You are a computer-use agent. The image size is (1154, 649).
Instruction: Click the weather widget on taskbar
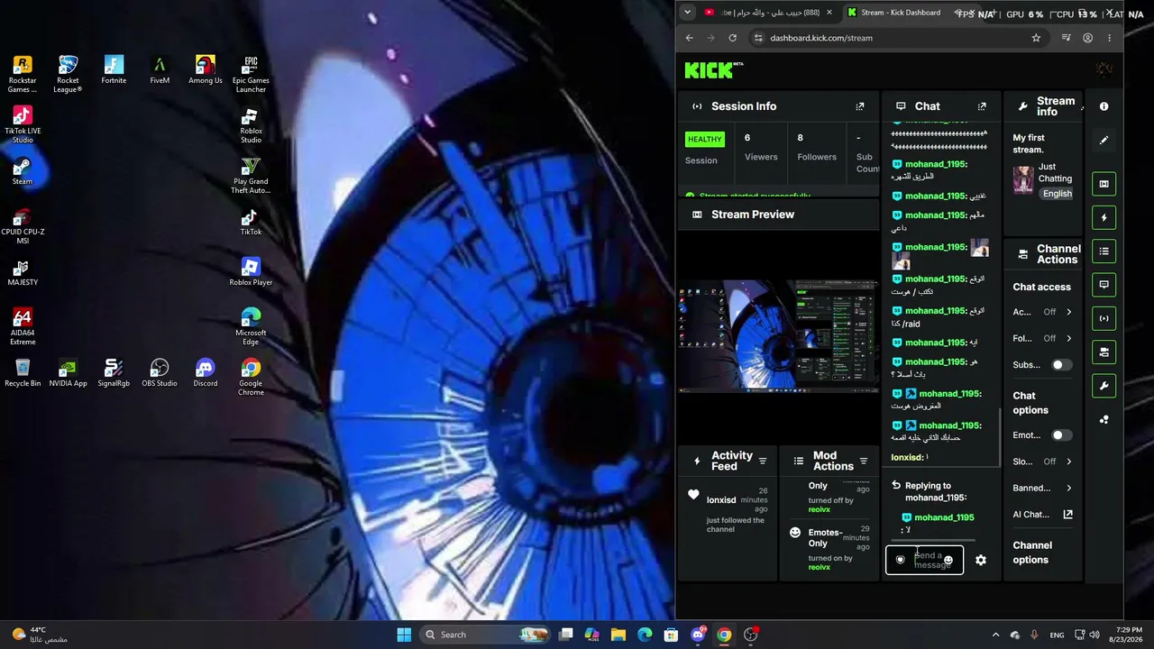pos(39,635)
